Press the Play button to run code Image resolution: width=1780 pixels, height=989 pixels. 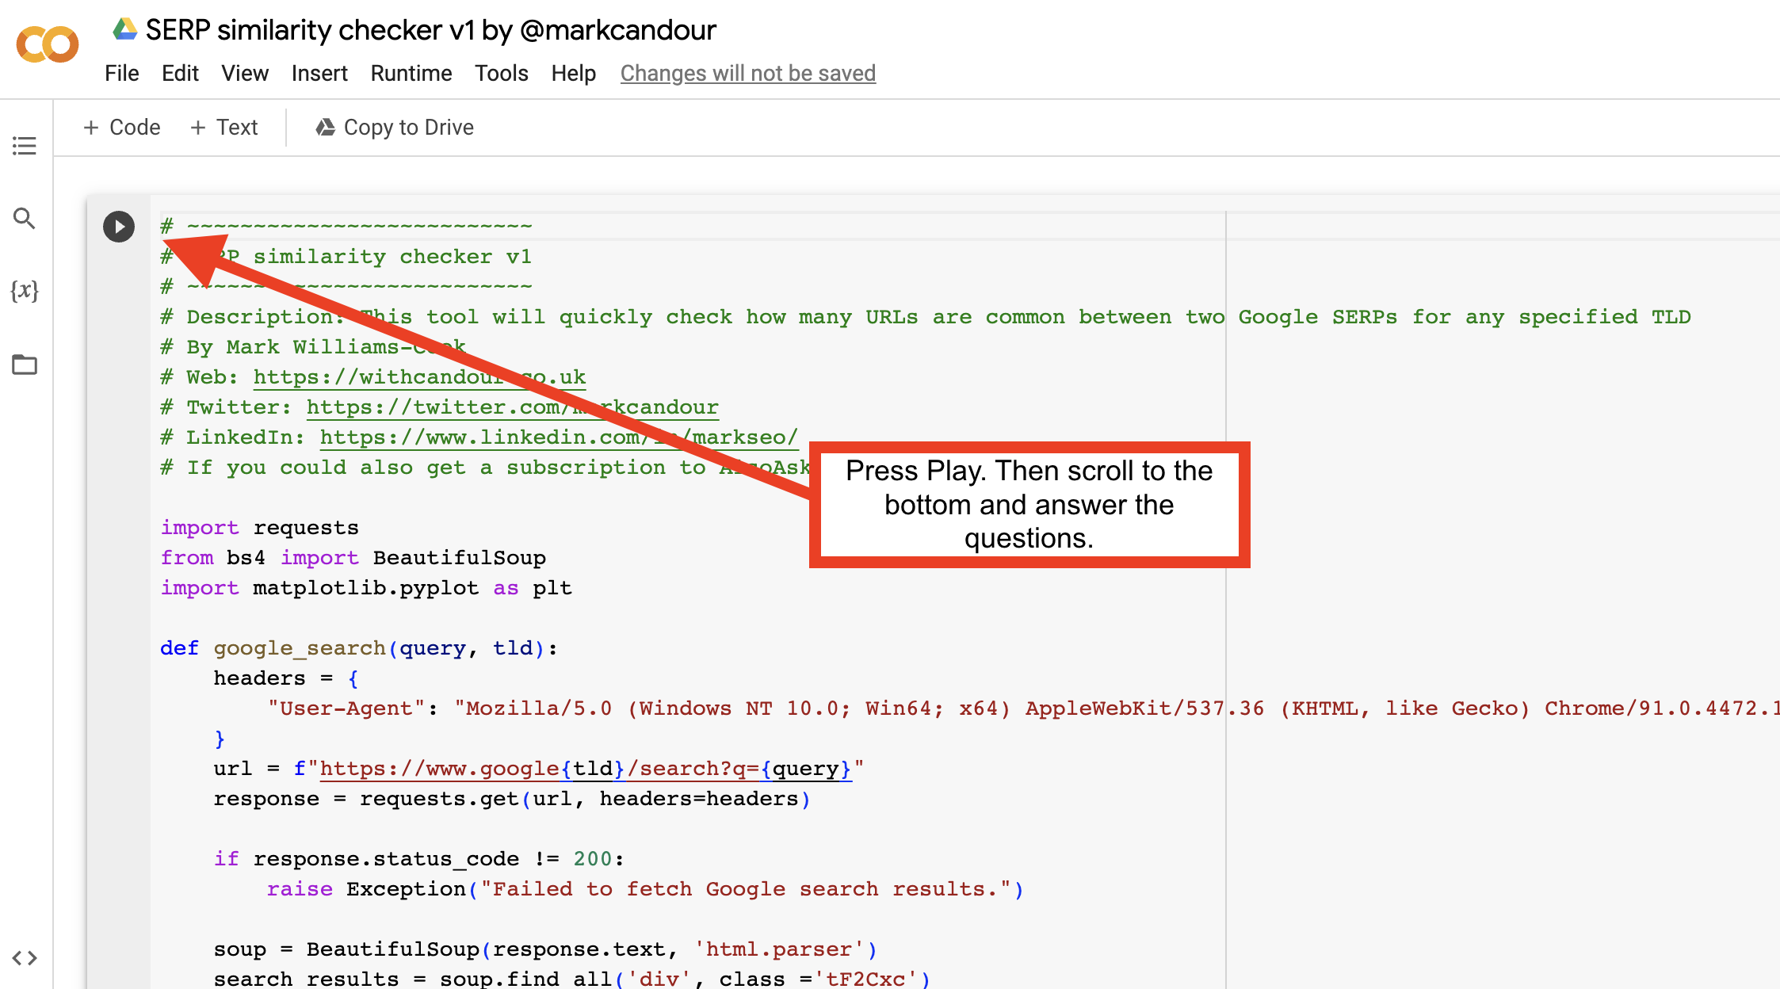[118, 225]
